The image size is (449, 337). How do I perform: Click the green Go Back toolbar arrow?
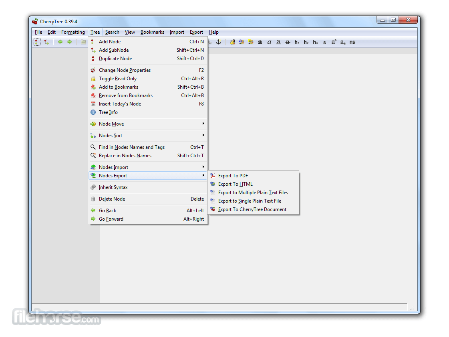coord(60,42)
